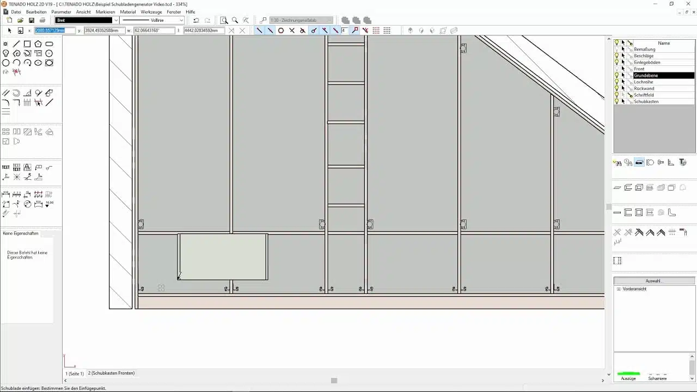
Task: Click the open file folder icon
Action: coord(20,20)
